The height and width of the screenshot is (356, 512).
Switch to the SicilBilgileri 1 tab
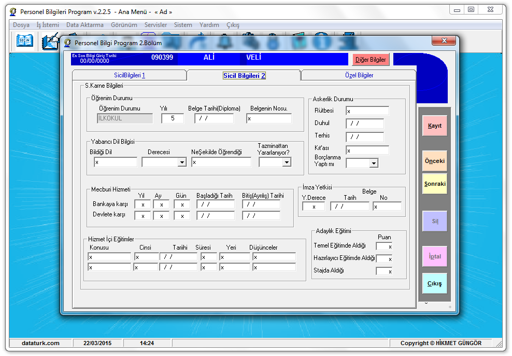(x=130, y=75)
